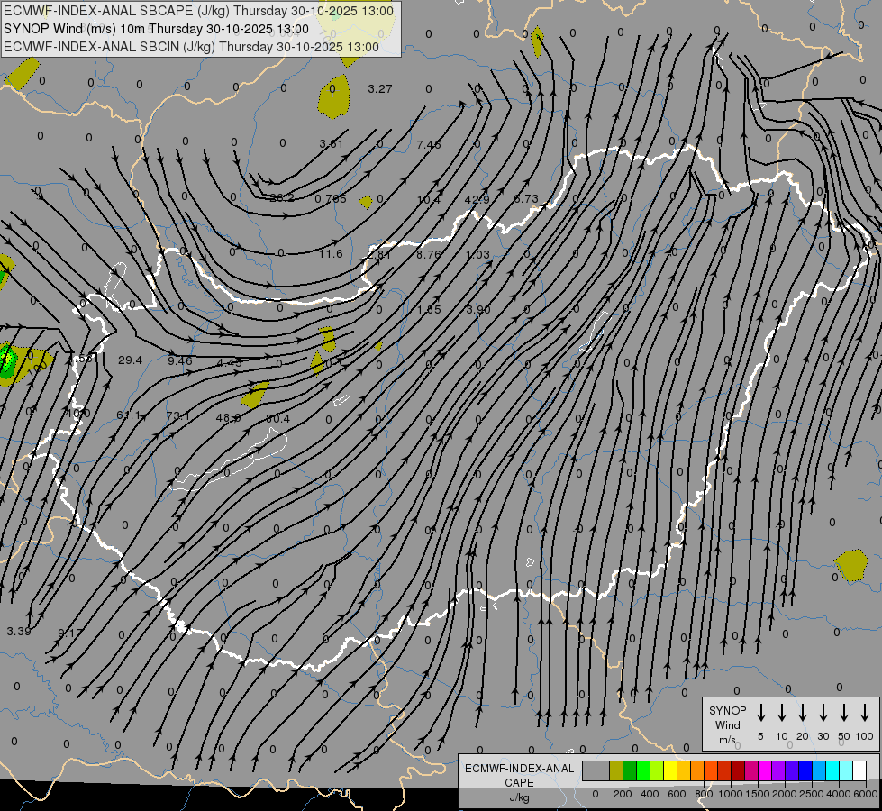Click the map value 1.03

click(477, 254)
